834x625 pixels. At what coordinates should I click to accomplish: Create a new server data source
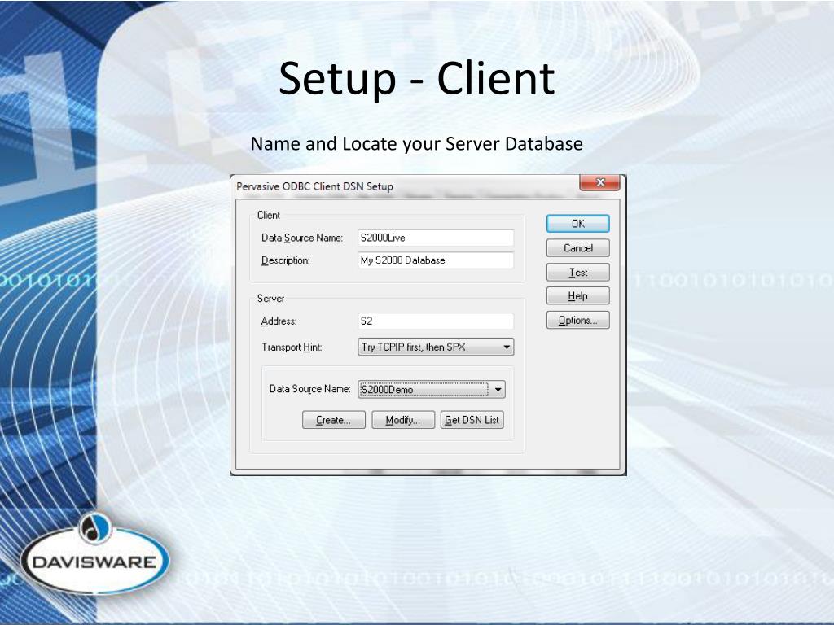click(x=333, y=420)
